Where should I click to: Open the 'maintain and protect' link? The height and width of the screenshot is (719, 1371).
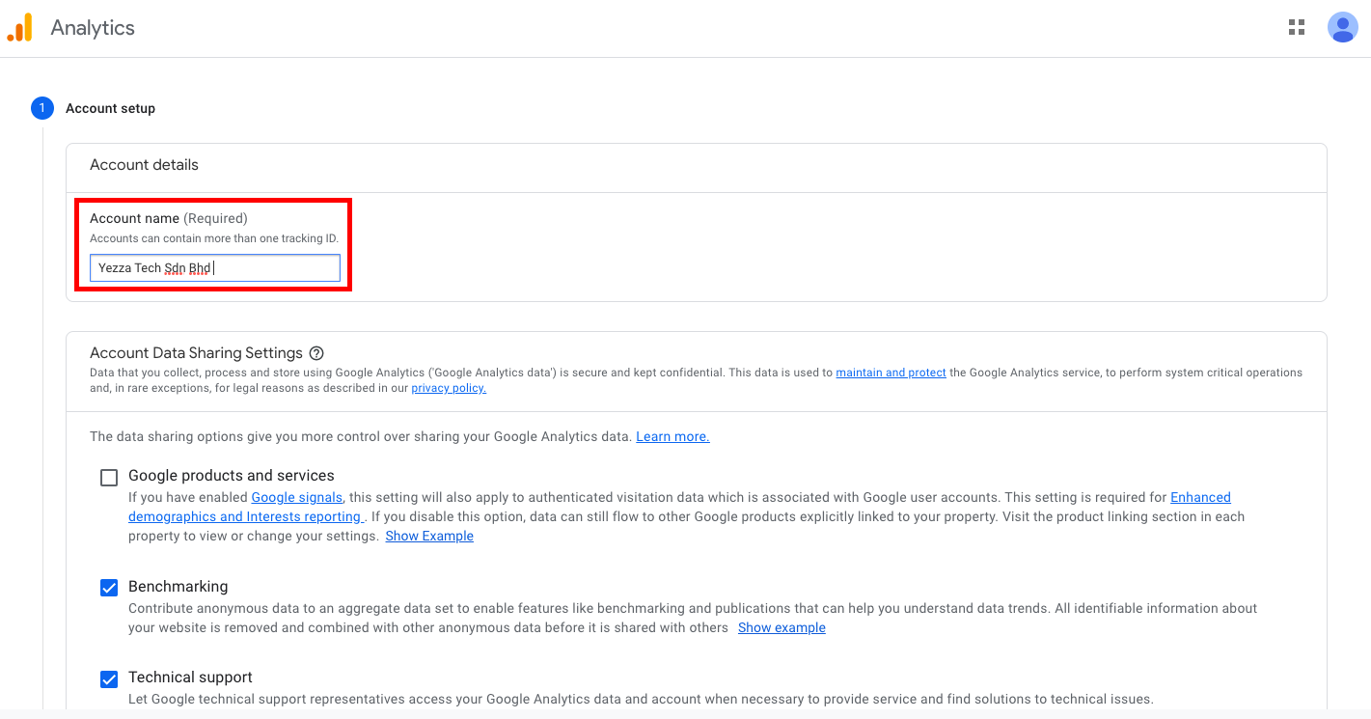point(891,373)
